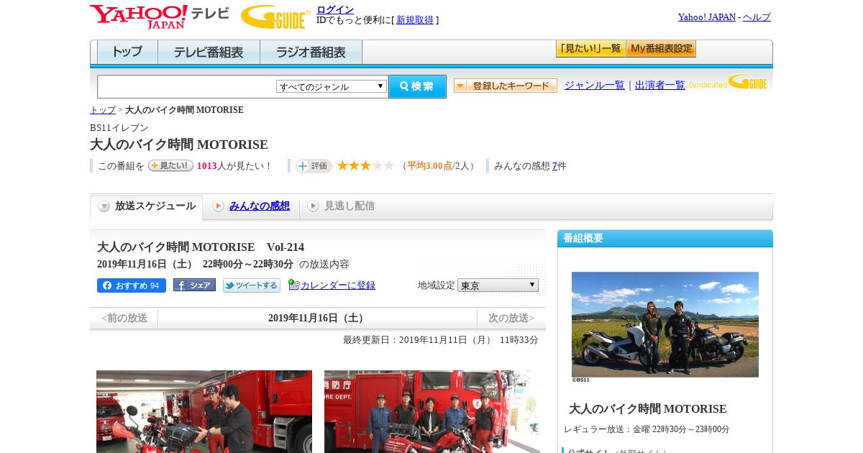The image size is (863, 453).
Task: Open the ログイン link
Action: tap(335, 9)
